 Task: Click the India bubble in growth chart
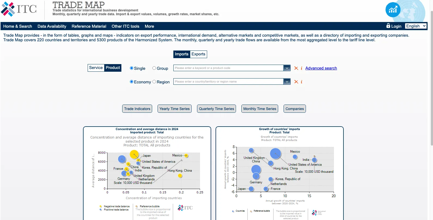[x=314, y=160]
